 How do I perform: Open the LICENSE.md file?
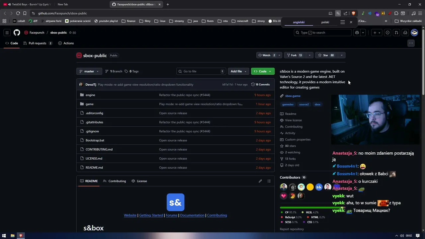[94, 158]
